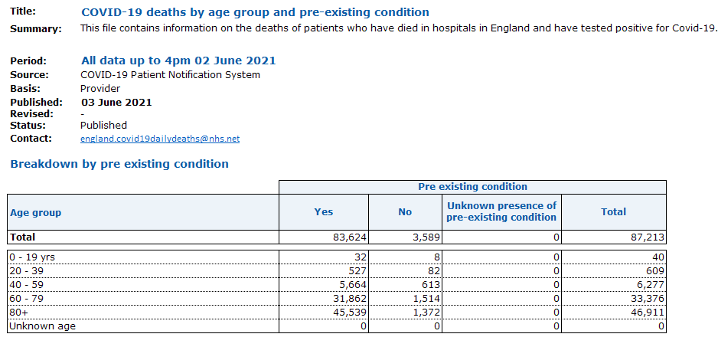Image resolution: width=718 pixels, height=347 pixels.
Task: Select the grand total cell 87,213
Action: (x=613, y=237)
